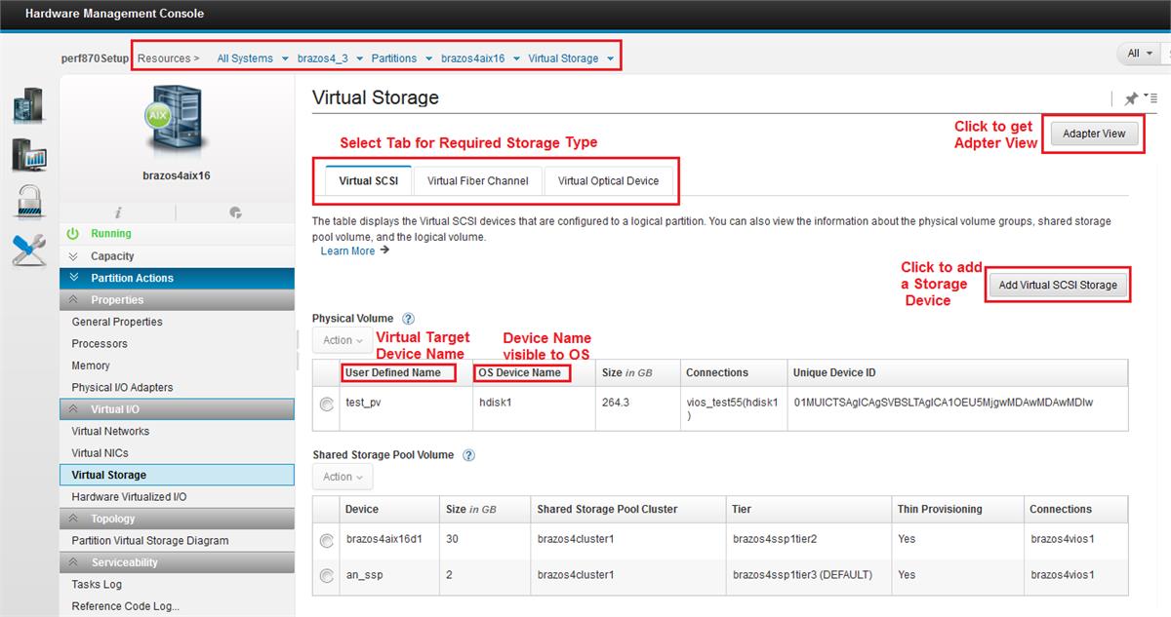
Task: Select the an_ssp device radio button
Action: tap(325, 575)
